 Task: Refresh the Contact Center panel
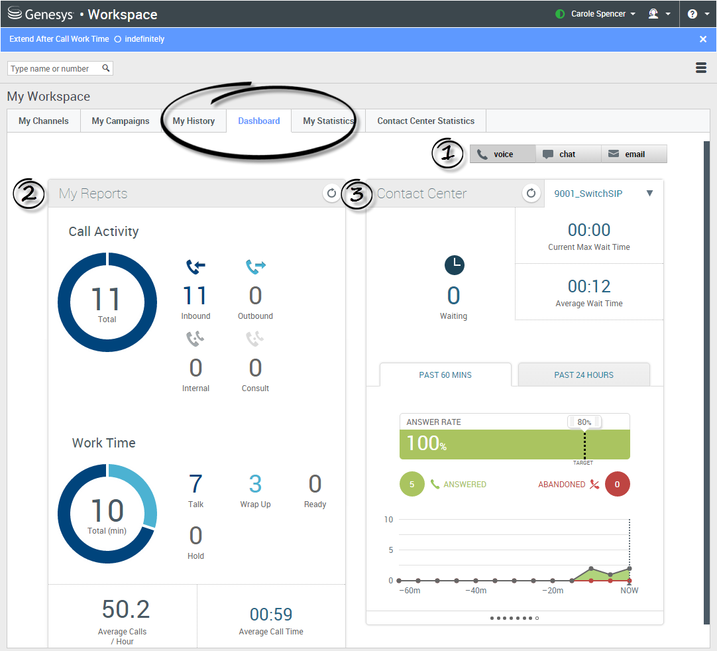531,193
